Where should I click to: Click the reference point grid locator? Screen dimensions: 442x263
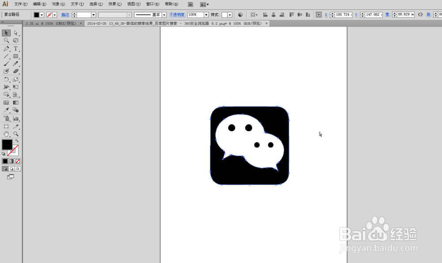tap(319, 15)
